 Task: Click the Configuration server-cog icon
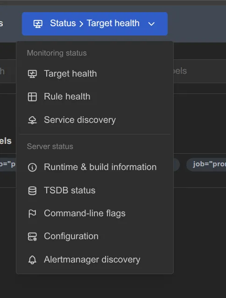pos(32,237)
